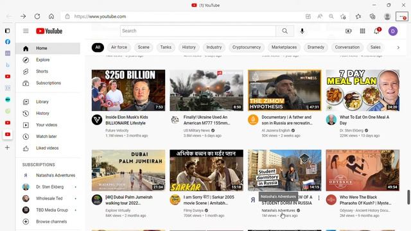The width and height of the screenshot is (411, 231).
Task: Click the YouTube logo
Action: 49,31
